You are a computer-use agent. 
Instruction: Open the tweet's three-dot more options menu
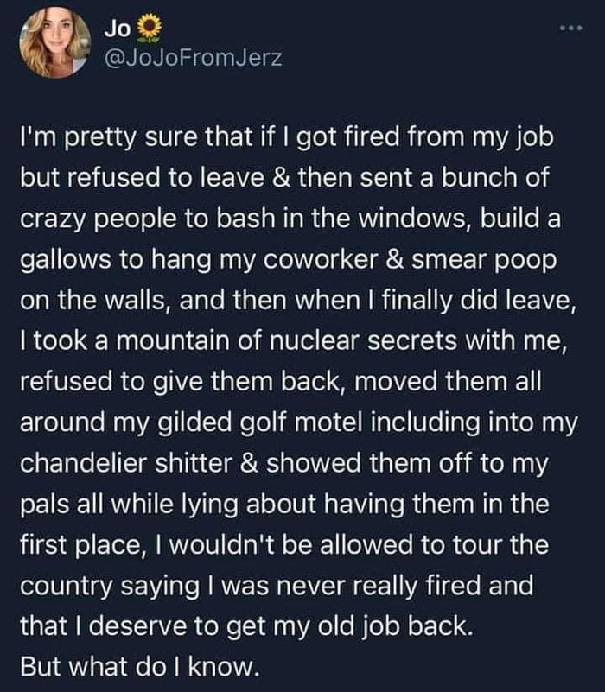(571, 29)
